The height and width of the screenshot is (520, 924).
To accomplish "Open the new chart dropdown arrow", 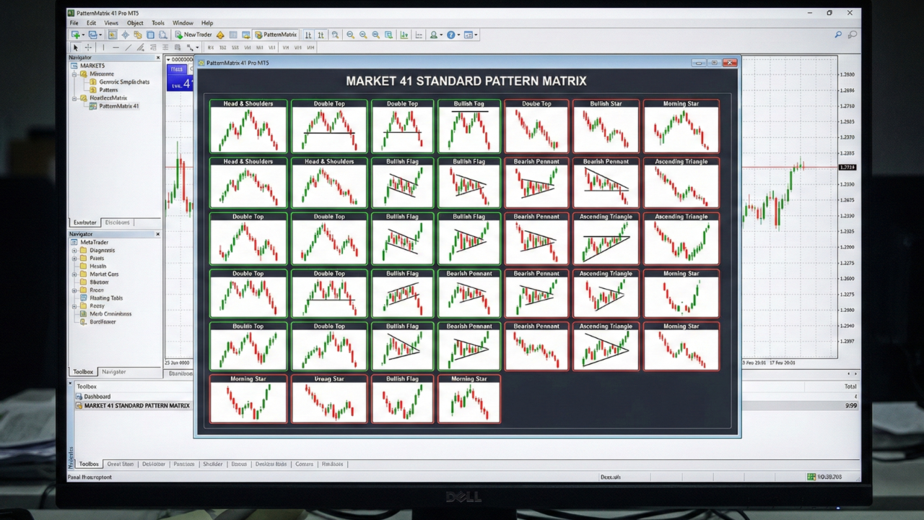I will (82, 35).
